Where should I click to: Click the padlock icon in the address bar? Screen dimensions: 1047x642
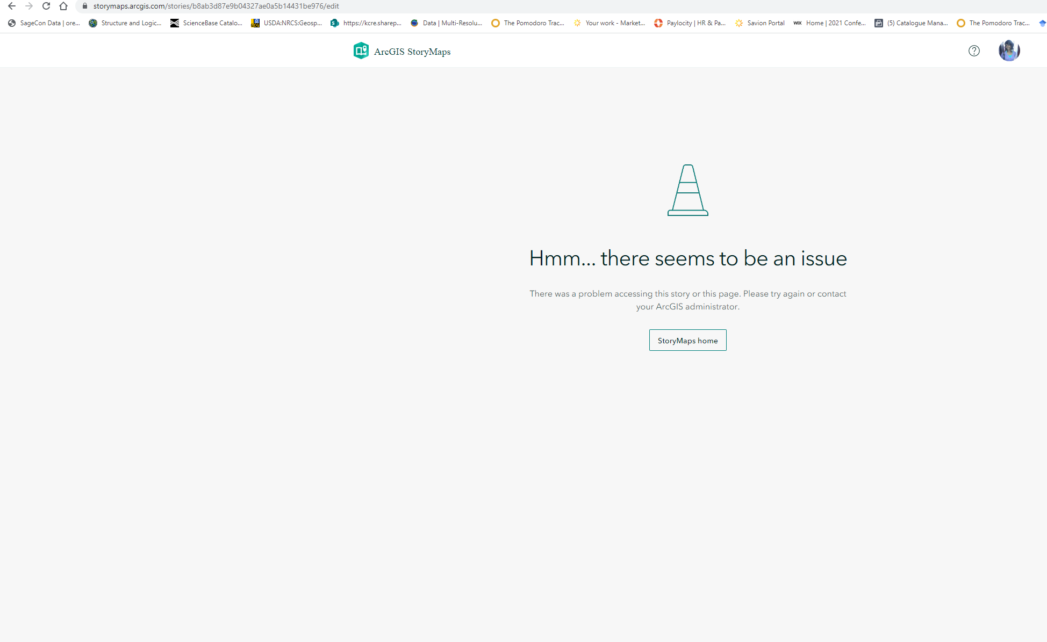[84, 6]
